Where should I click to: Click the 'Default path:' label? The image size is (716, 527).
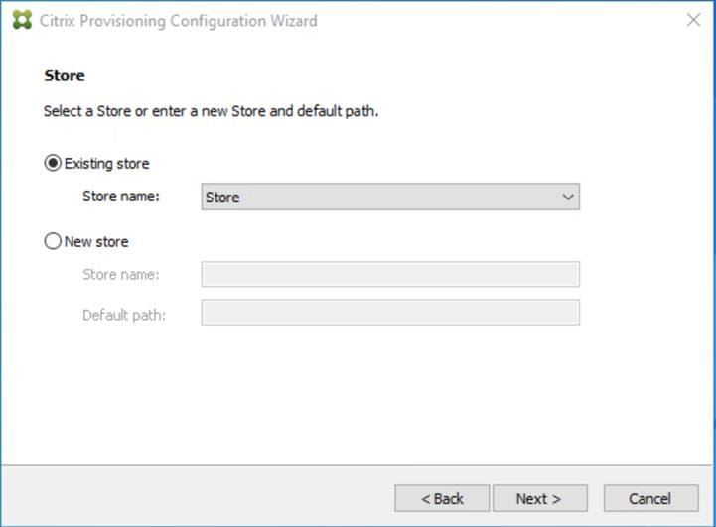[124, 315]
